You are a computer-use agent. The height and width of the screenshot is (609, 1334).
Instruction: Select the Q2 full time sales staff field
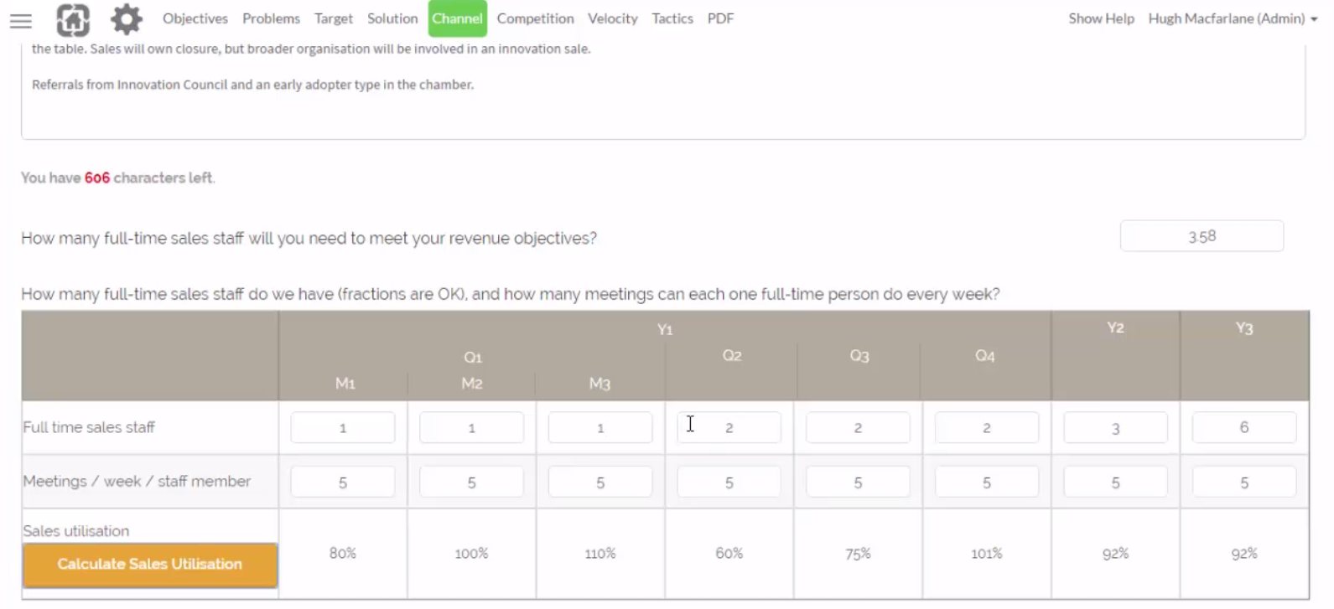coord(729,427)
